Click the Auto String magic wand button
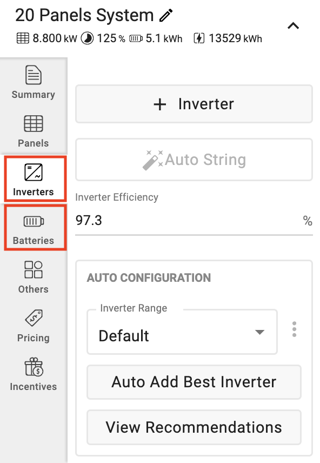Image resolution: width=320 pixels, height=463 pixels. click(x=194, y=160)
